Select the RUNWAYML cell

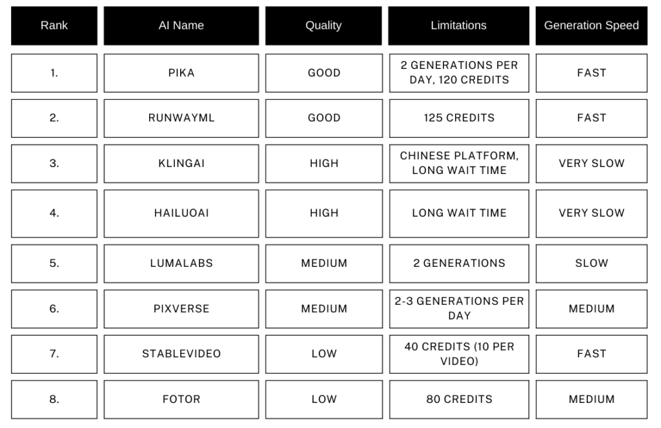pyautogui.click(x=181, y=118)
